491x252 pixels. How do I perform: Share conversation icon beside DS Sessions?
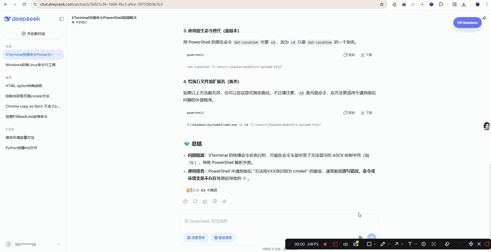(x=484, y=18)
